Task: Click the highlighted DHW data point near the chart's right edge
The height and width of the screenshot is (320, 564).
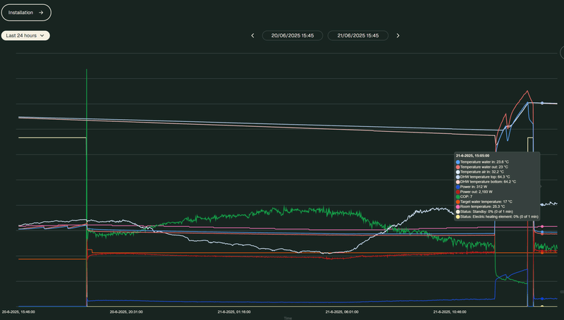Action: (542, 103)
